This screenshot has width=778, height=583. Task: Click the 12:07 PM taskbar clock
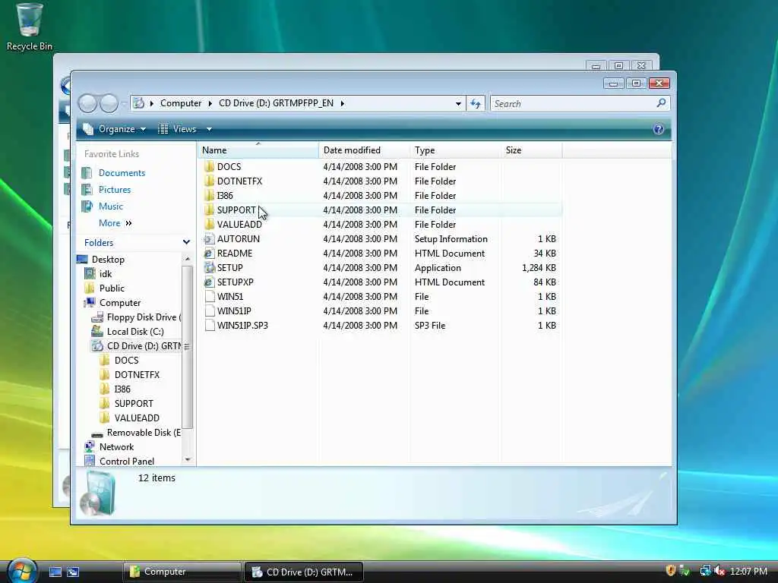748,571
